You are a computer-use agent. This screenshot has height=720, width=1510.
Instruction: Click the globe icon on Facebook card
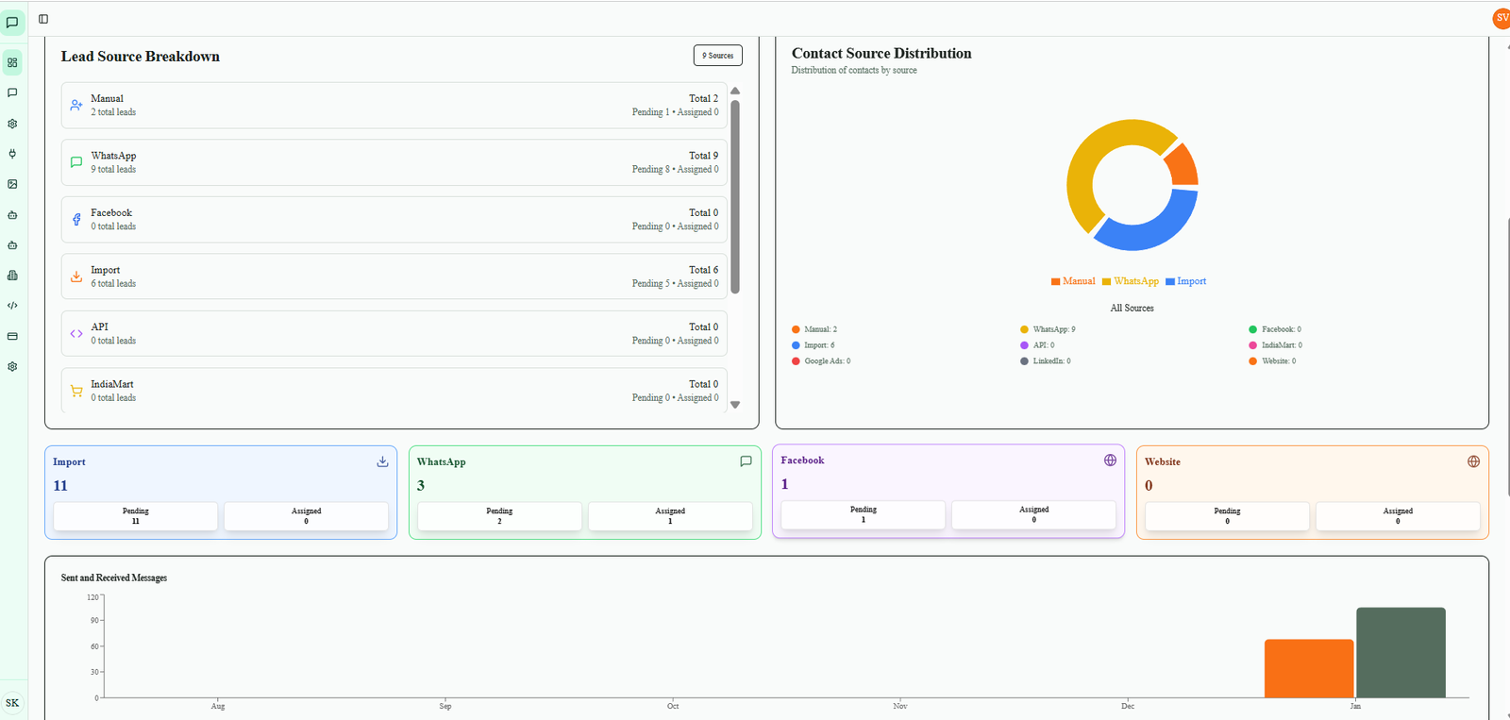point(1110,460)
